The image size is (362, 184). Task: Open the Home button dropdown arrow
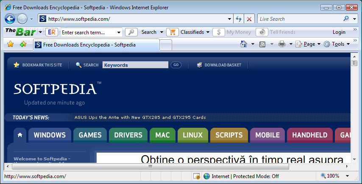[x=253, y=44]
